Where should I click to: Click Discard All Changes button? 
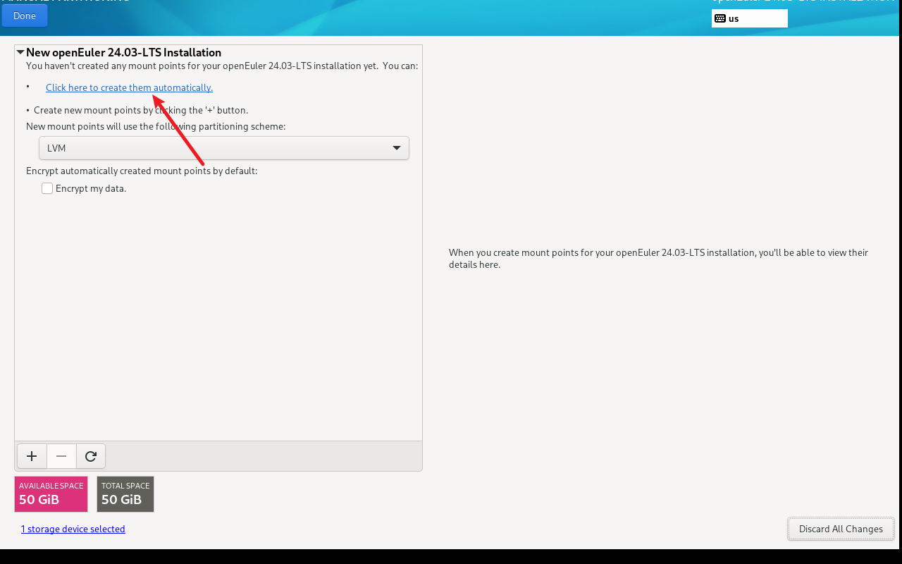click(841, 529)
